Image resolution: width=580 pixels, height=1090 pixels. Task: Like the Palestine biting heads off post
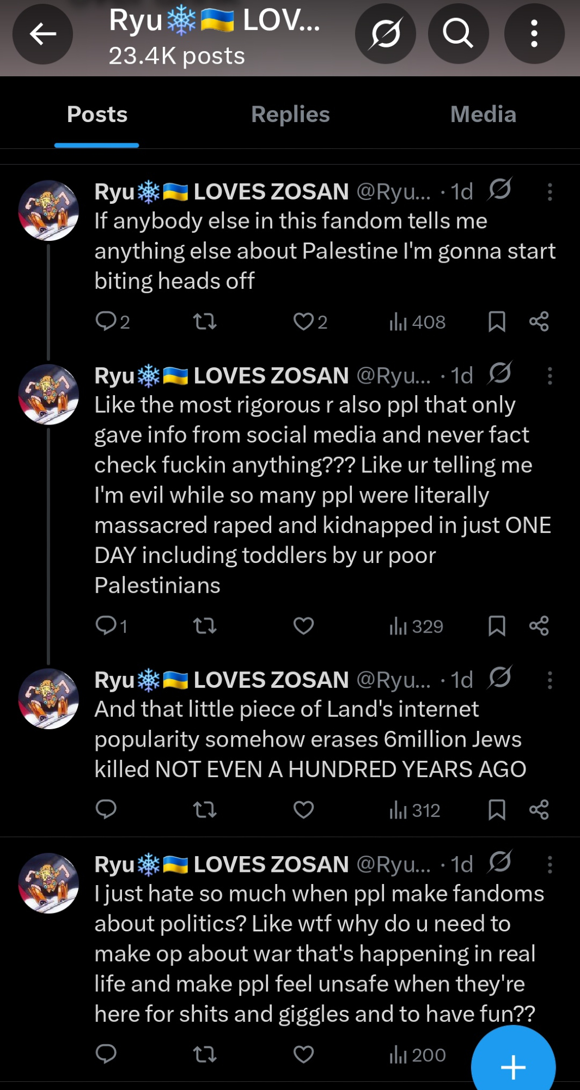(303, 322)
